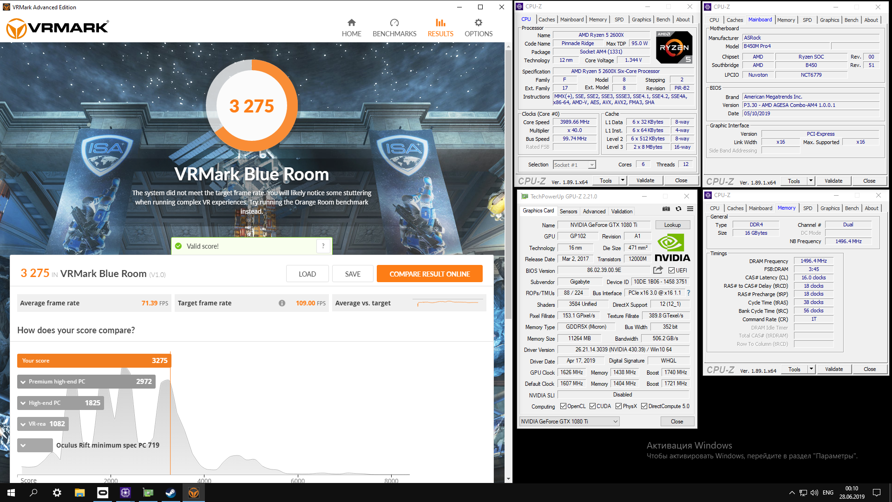
Task: Toggle CUDA checkbox in GPU-Z
Action: [592, 406]
